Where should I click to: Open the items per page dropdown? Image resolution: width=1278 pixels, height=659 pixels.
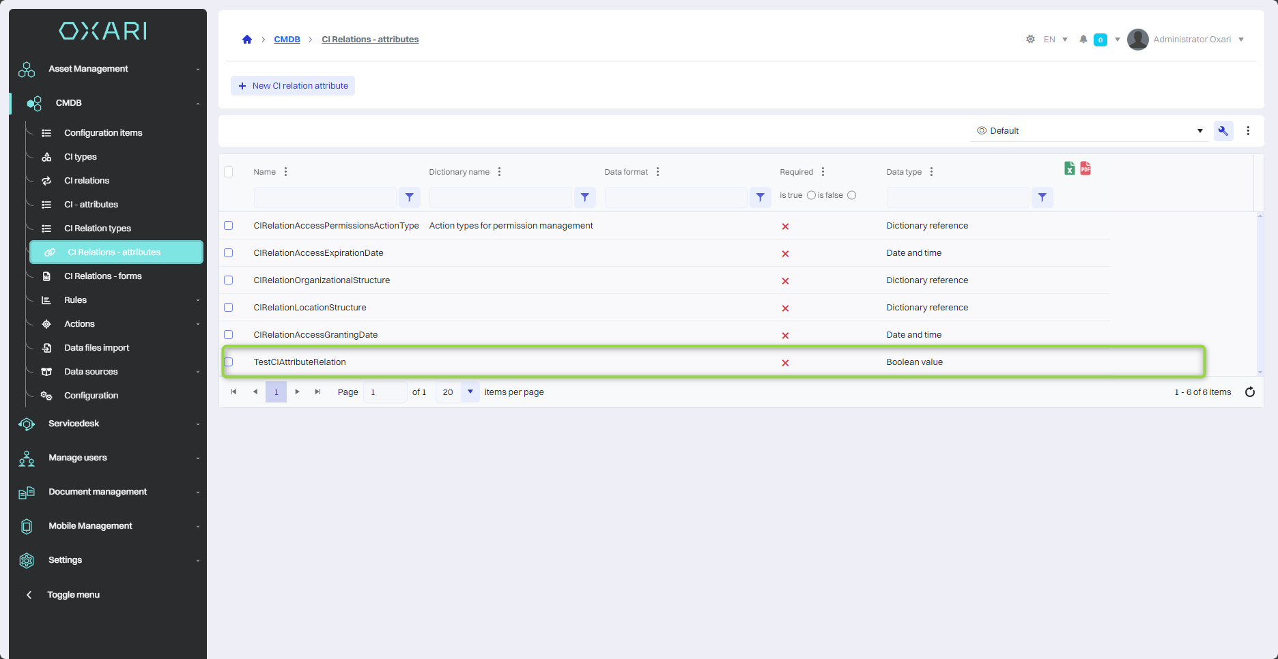click(x=470, y=392)
